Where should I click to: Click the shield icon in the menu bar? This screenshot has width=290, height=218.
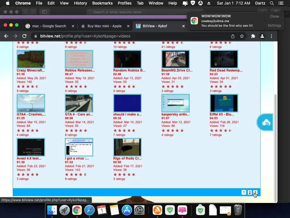tap(193, 3)
